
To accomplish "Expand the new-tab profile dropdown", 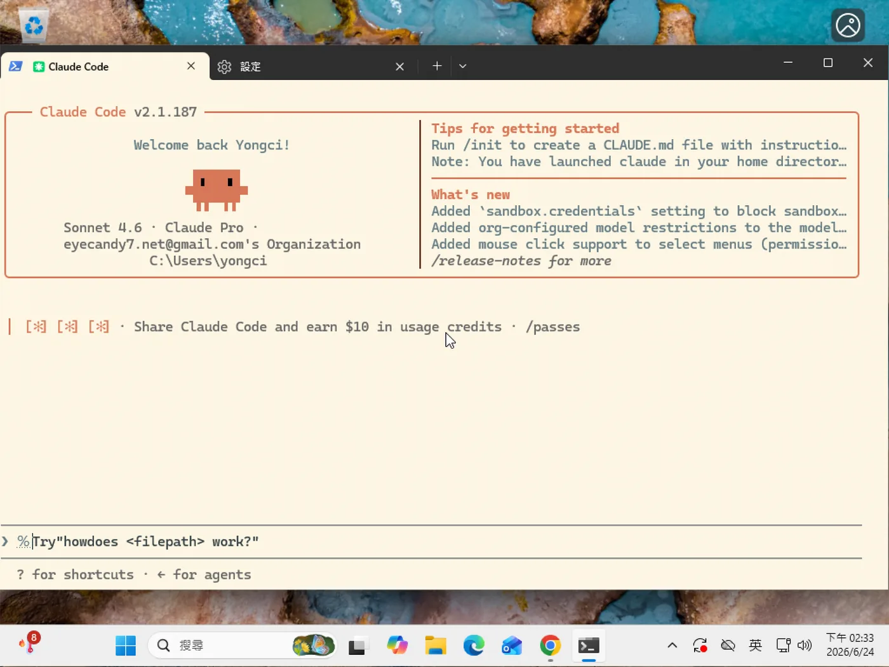I will [x=463, y=66].
